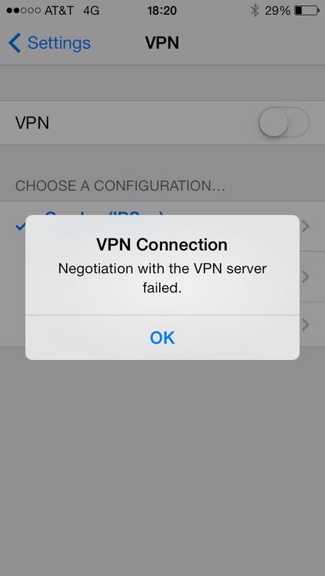Open first configuration's detail chevron
This screenshot has height=576, width=325.
[x=305, y=227]
